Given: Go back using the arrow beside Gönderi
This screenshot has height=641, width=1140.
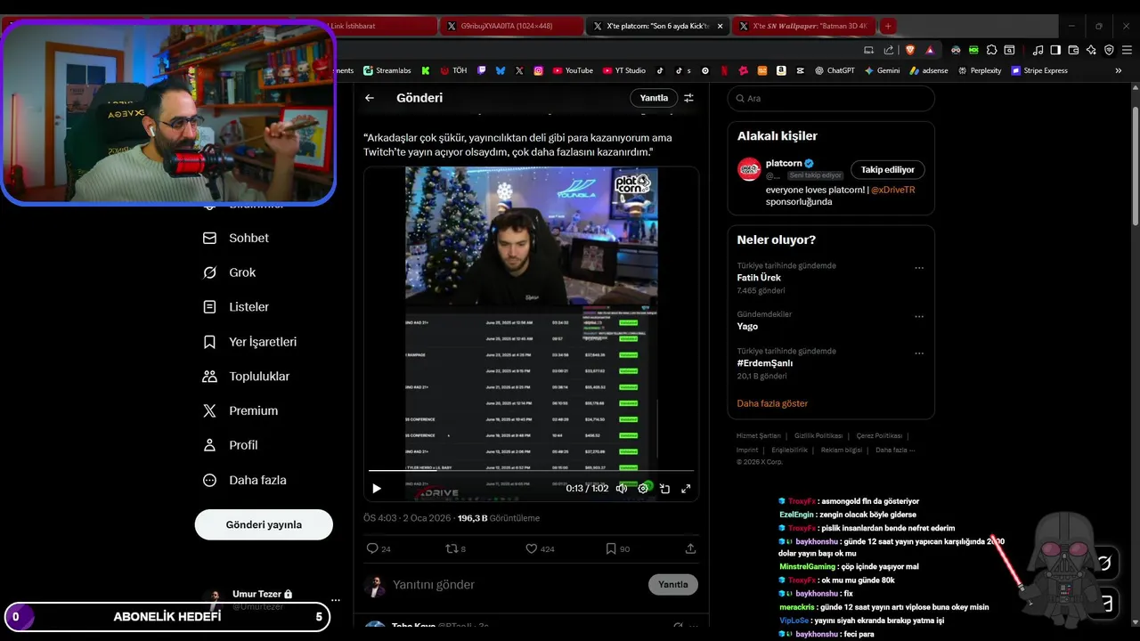Looking at the screenshot, I should click(x=370, y=98).
